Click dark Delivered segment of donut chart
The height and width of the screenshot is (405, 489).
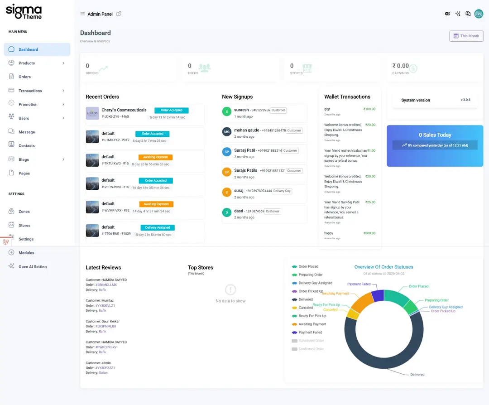coord(384,363)
